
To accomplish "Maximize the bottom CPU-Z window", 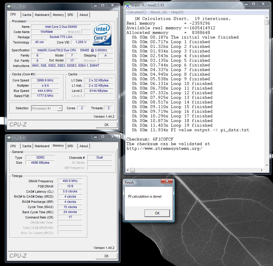I will point(103,137).
